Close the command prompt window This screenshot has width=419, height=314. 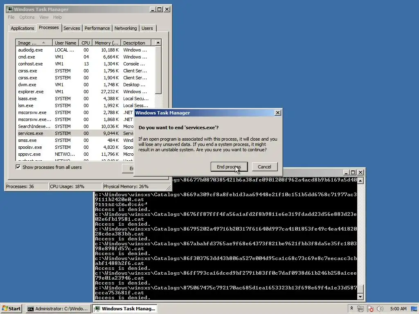[360, 173]
